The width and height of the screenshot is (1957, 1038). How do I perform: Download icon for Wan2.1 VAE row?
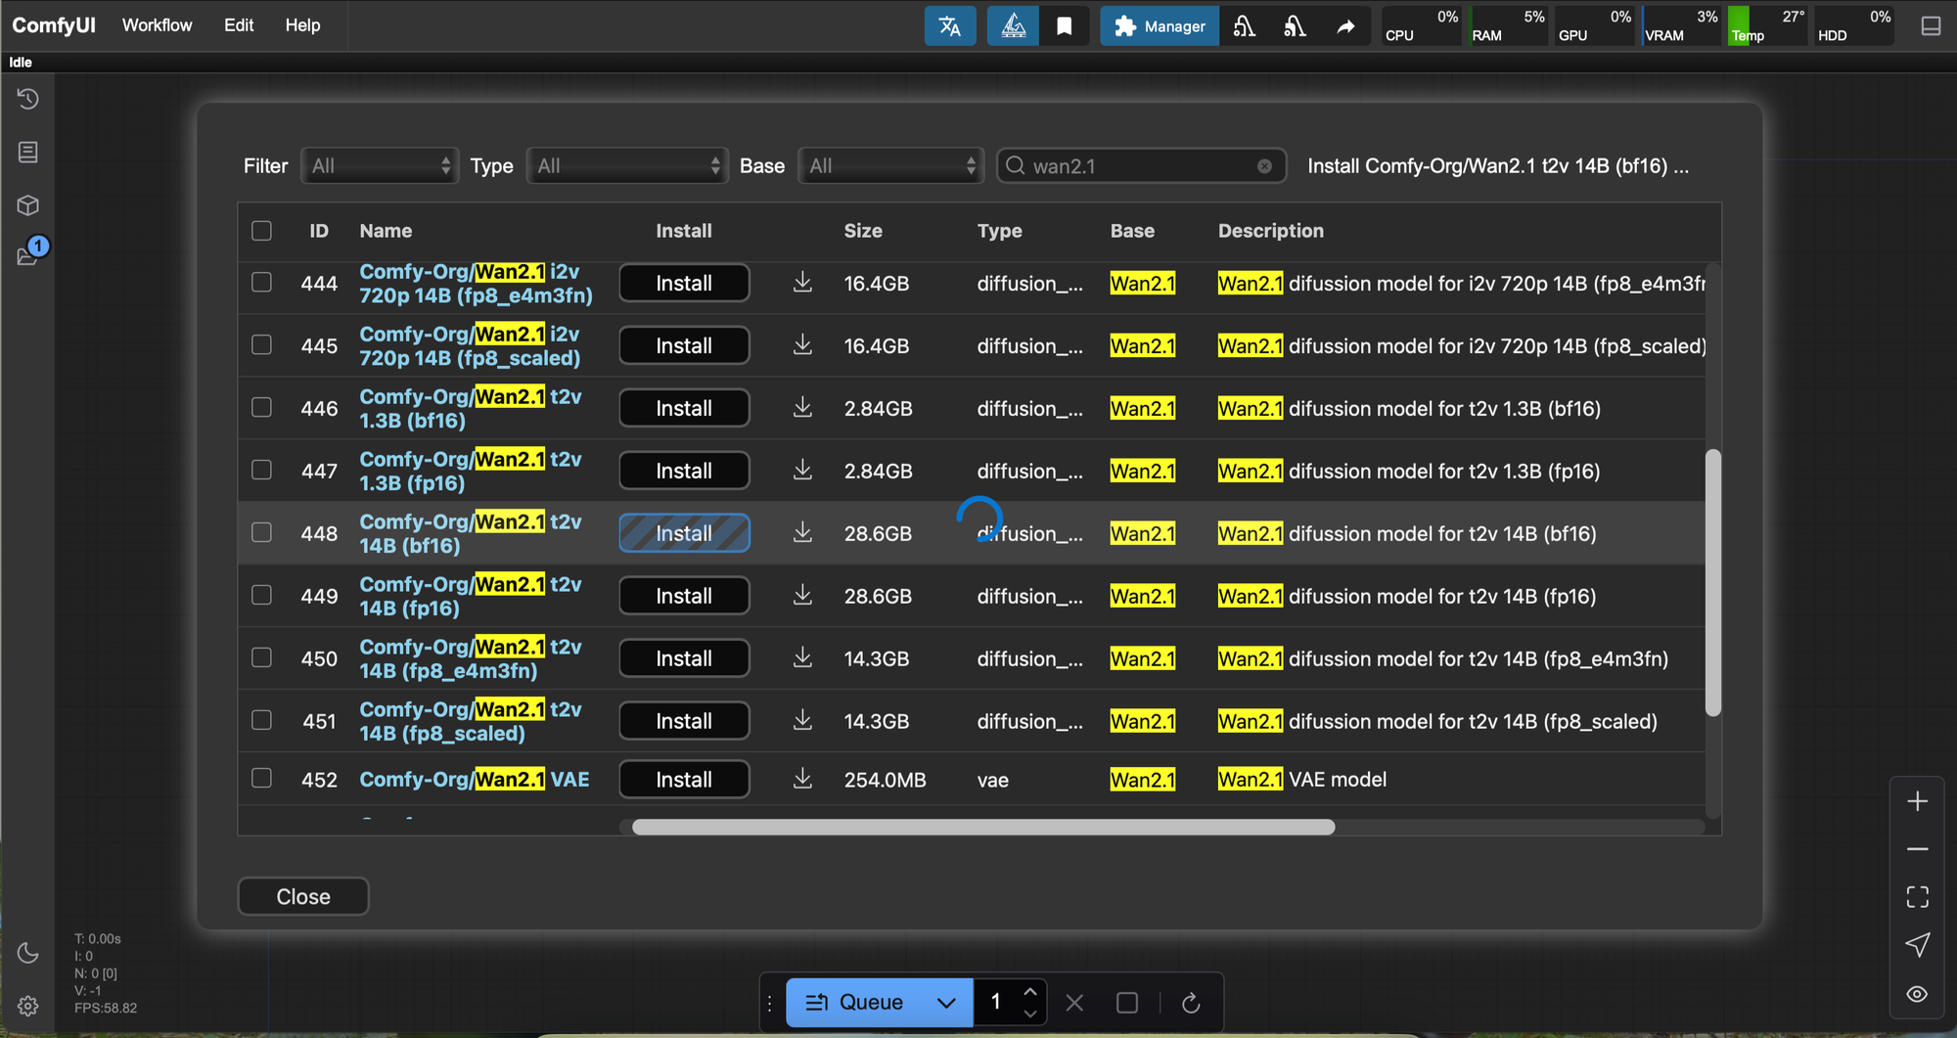(x=802, y=779)
